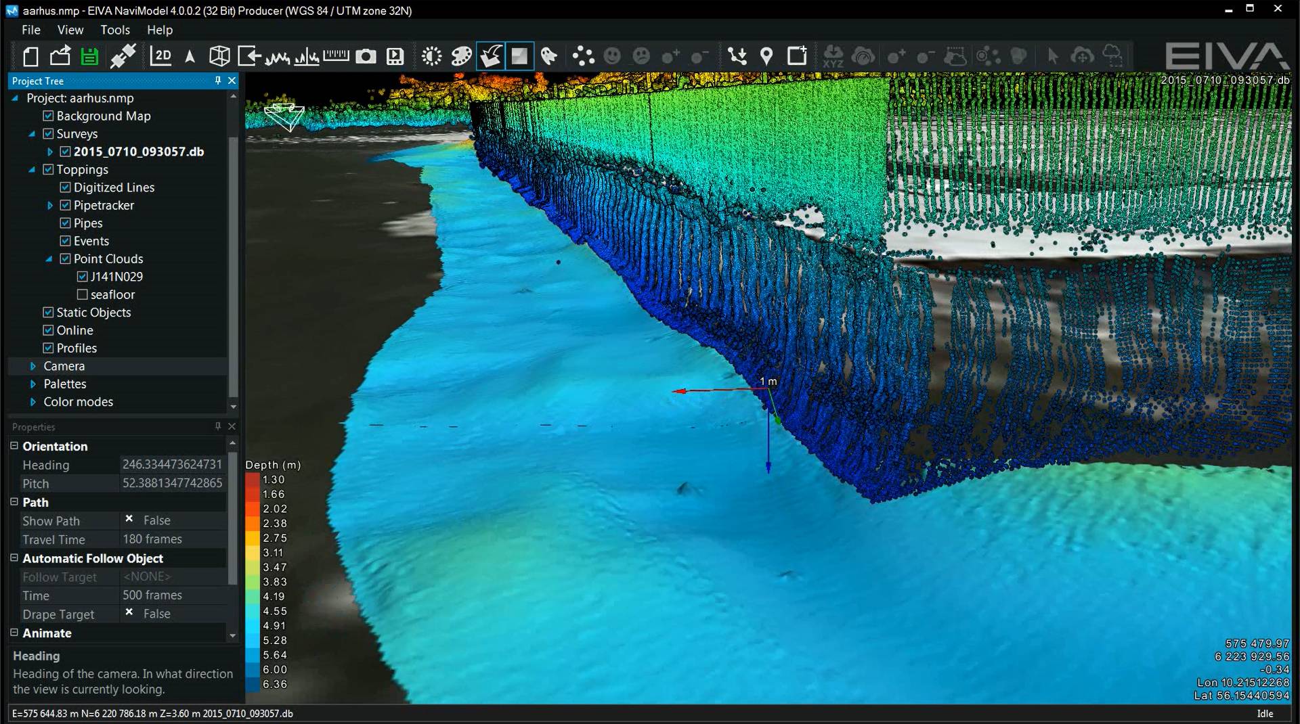Viewport: 1300px width, 724px height.
Task: Collapse the Orientation property group
Action: (14, 446)
